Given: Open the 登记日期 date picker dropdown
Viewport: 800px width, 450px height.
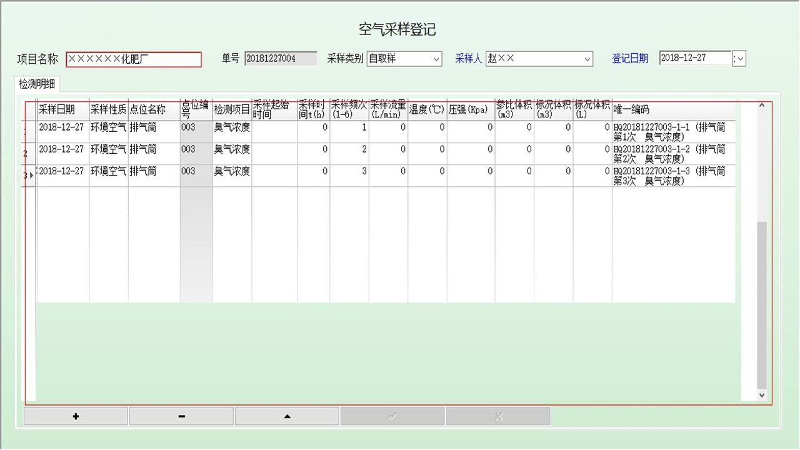Looking at the screenshot, I should (x=740, y=59).
